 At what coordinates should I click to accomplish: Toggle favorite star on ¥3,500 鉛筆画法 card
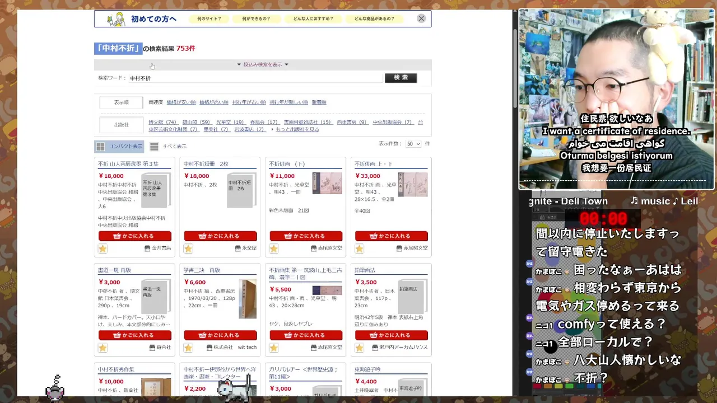[359, 348]
